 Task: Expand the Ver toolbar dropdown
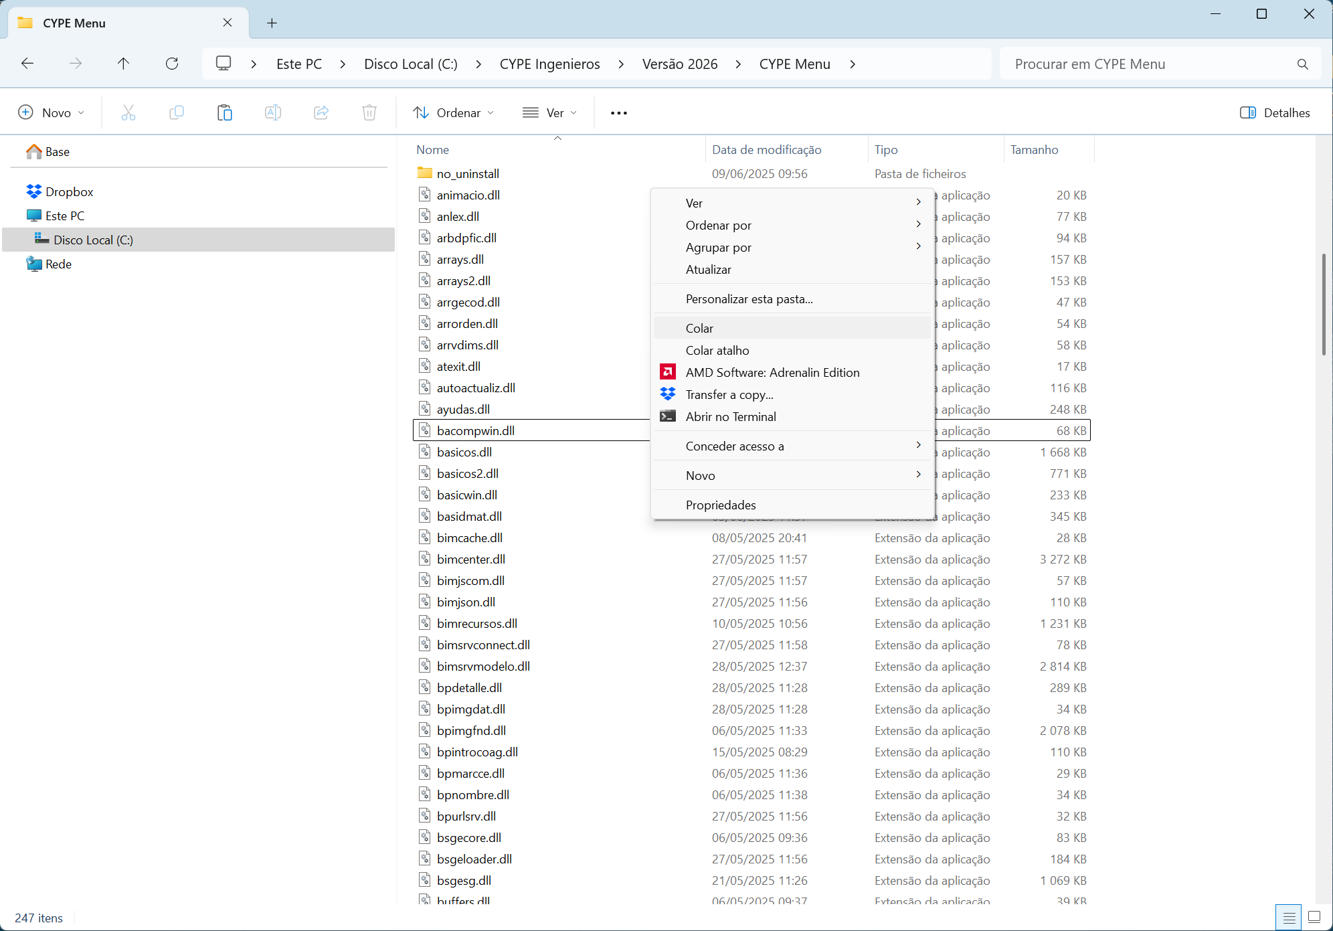pos(550,112)
